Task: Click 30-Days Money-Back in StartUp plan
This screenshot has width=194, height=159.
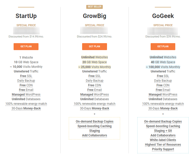Action: 26,108
